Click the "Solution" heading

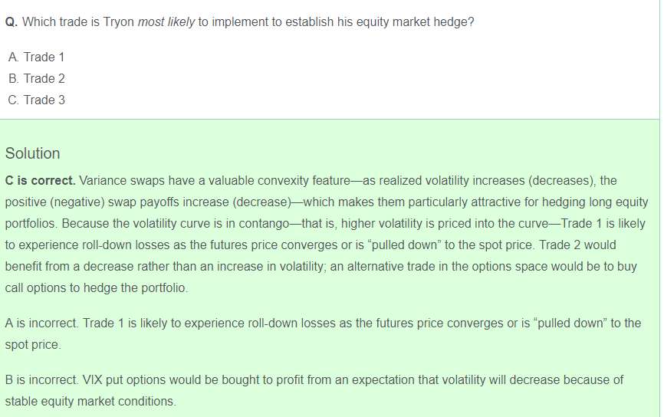pos(32,153)
